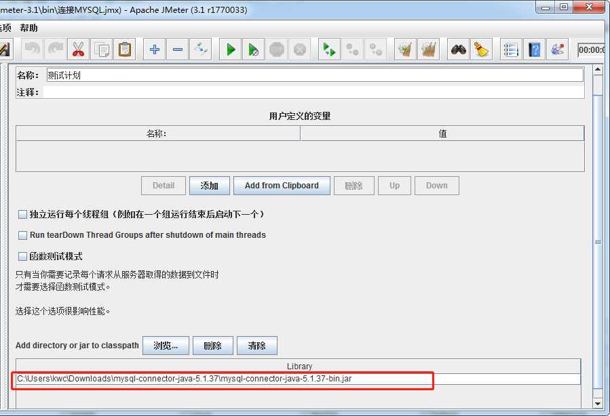
Task: Click 删除 button next to 浏览...
Action: point(213,346)
